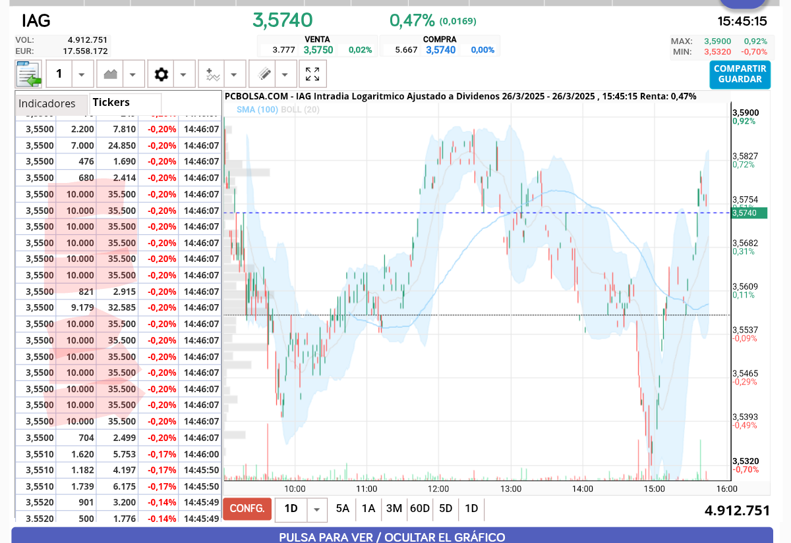Select the add indicator line icon

coord(212,74)
